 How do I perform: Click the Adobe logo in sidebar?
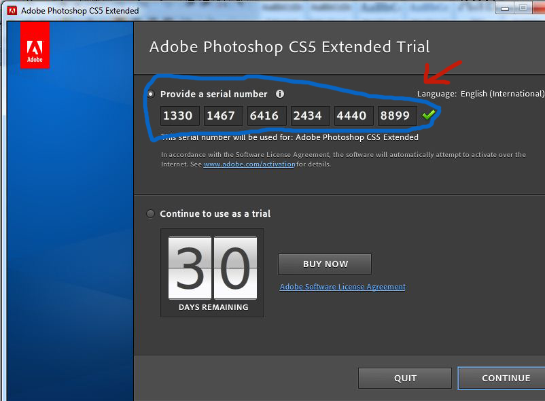pyautogui.click(x=35, y=45)
